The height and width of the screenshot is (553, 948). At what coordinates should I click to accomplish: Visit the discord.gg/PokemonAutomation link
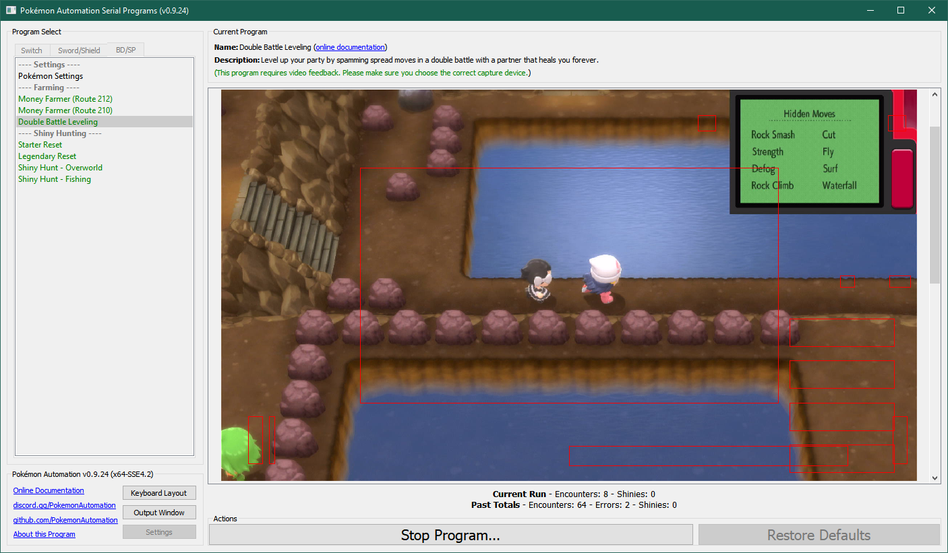pyautogui.click(x=64, y=505)
